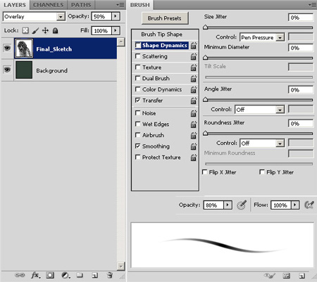Click the lock all padlock icon

click(x=55, y=30)
